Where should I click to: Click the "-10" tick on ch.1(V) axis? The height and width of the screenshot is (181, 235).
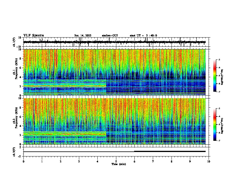tap(19, 47)
